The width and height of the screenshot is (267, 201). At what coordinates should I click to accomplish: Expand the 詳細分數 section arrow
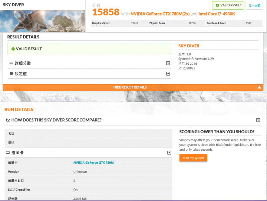coord(168,63)
